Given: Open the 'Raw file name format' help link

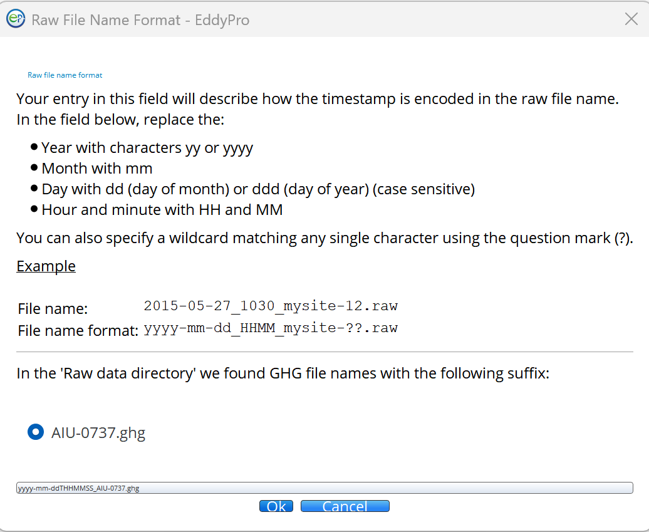Looking at the screenshot, I should pos(65,75).
